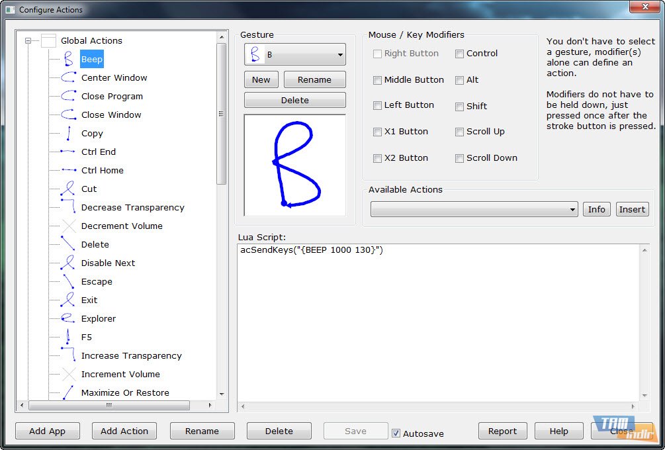Enable the Scroll Up modifier
This screenshot has height=450, width=665.
coord(459,132)
